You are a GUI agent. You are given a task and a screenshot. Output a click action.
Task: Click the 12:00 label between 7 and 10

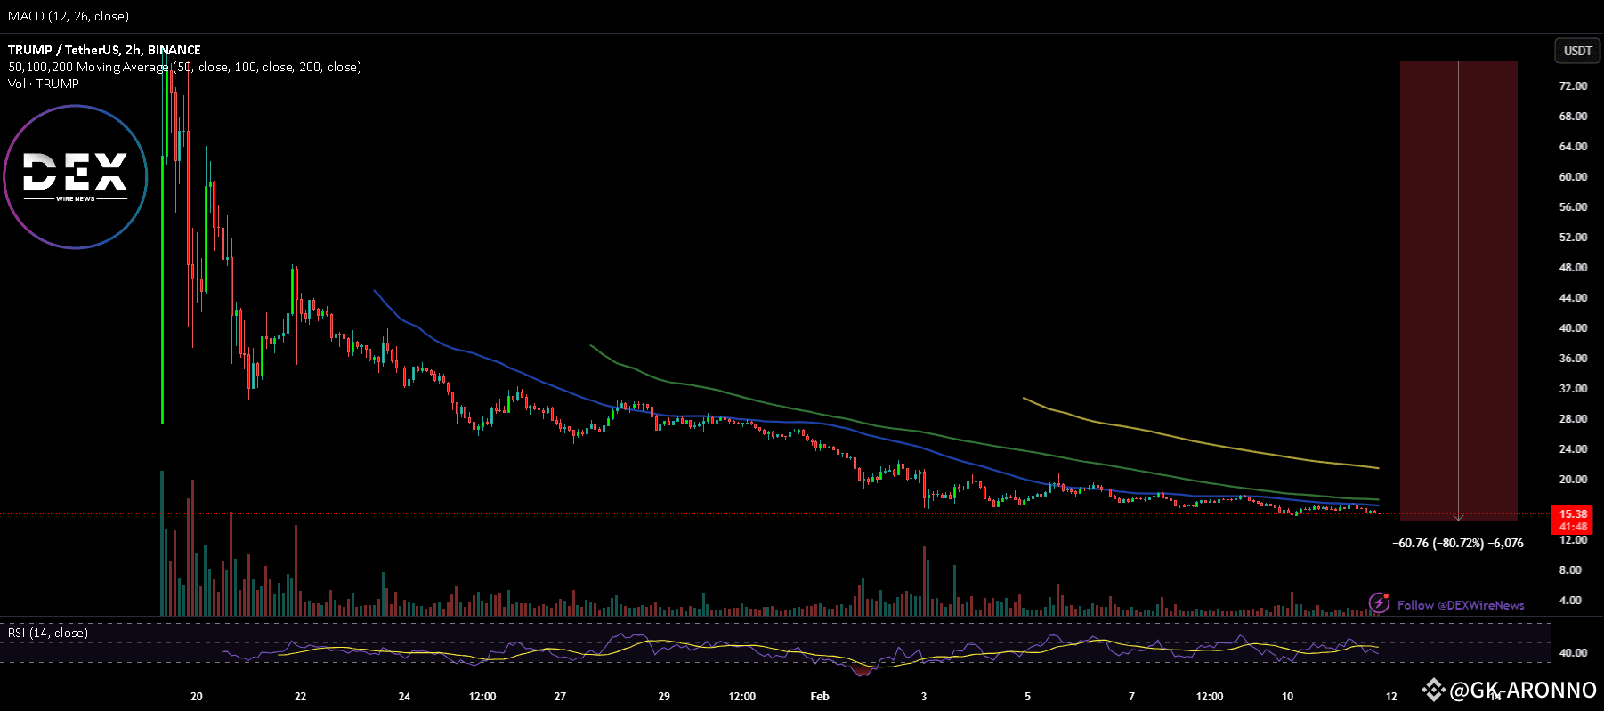(x=1210, y=696)
